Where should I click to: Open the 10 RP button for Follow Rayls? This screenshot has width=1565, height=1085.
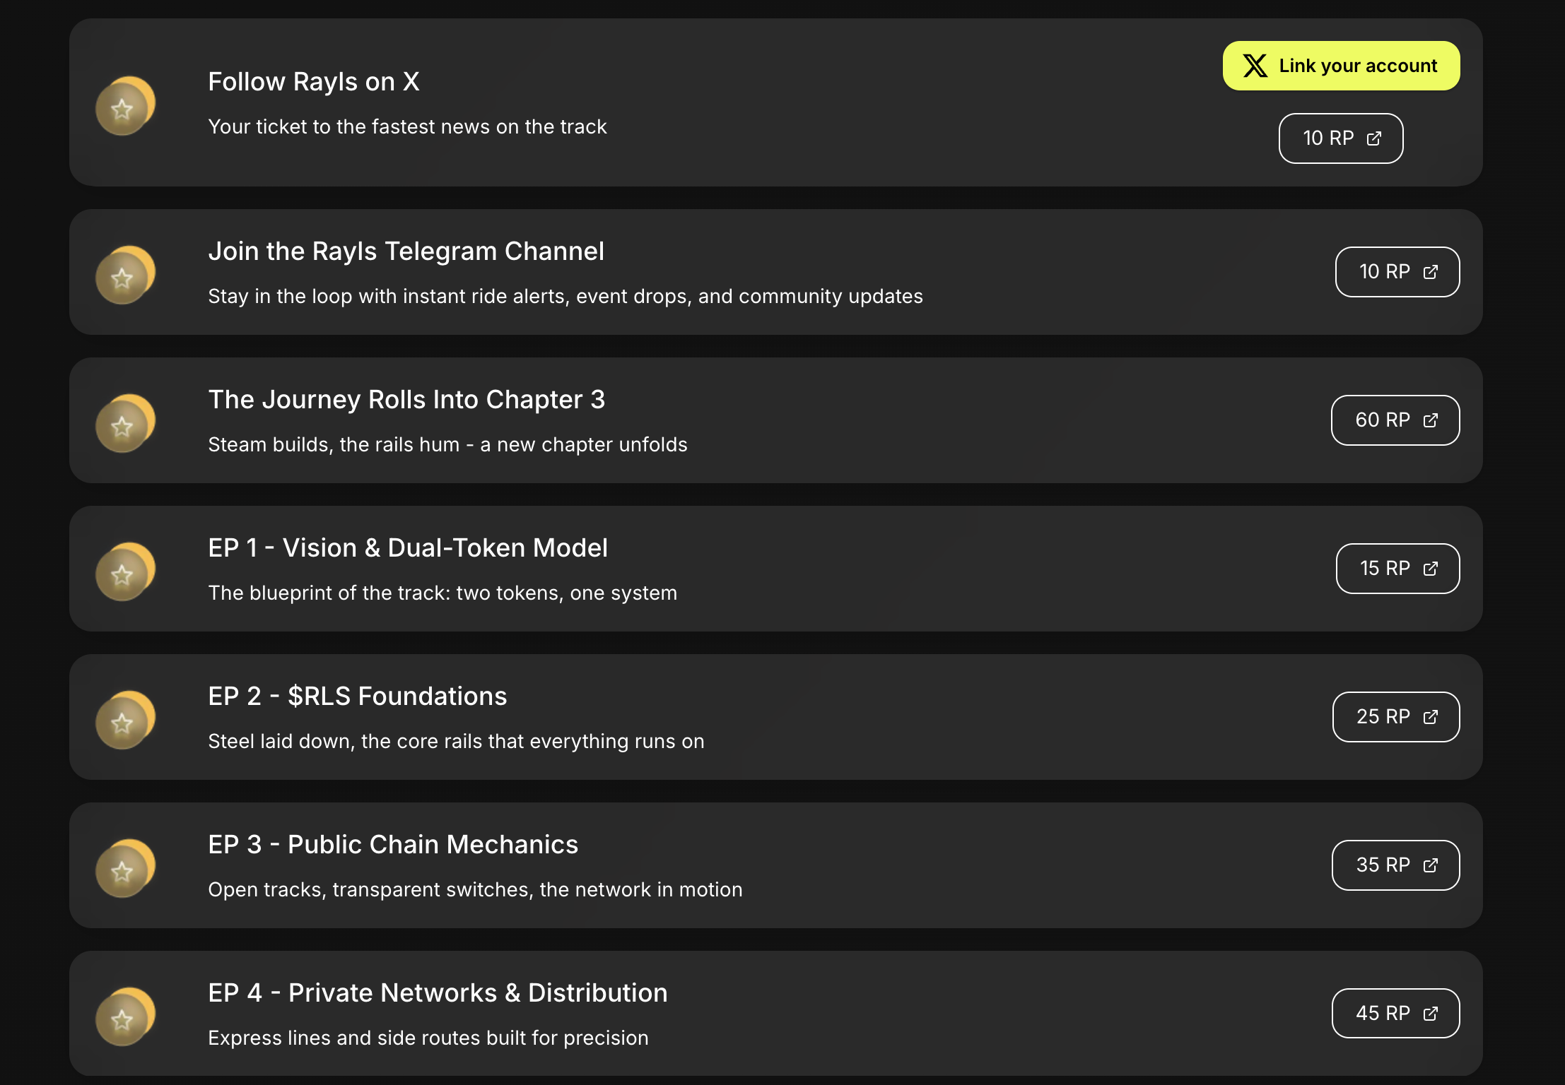point(1340,138)
